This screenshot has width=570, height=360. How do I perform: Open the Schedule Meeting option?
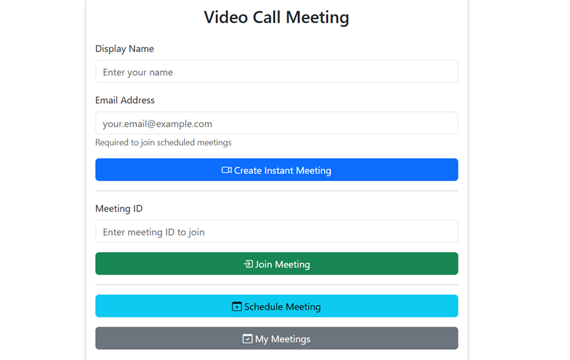click(x=277, y=306)
